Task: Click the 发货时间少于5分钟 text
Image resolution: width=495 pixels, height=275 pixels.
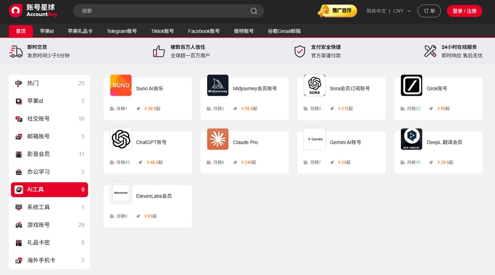Action: point(49,55)
